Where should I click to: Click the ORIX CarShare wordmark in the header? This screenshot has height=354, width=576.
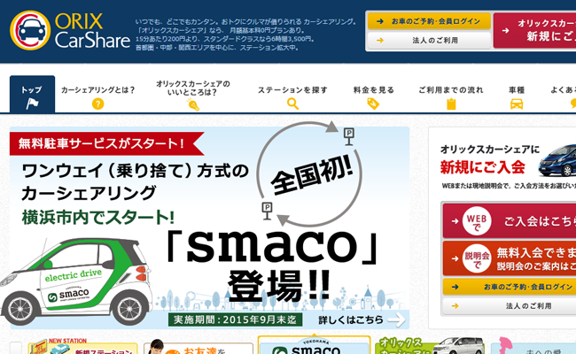click(x=92, y=31)
